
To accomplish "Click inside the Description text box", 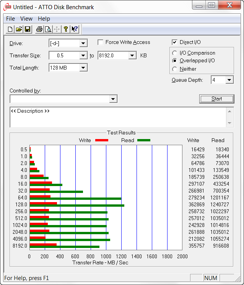I will 118,117.
